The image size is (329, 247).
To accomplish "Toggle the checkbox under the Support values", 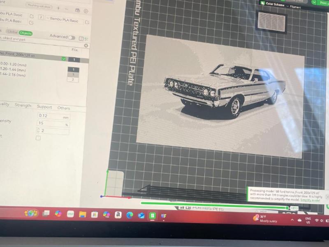I will coord(38,137).
